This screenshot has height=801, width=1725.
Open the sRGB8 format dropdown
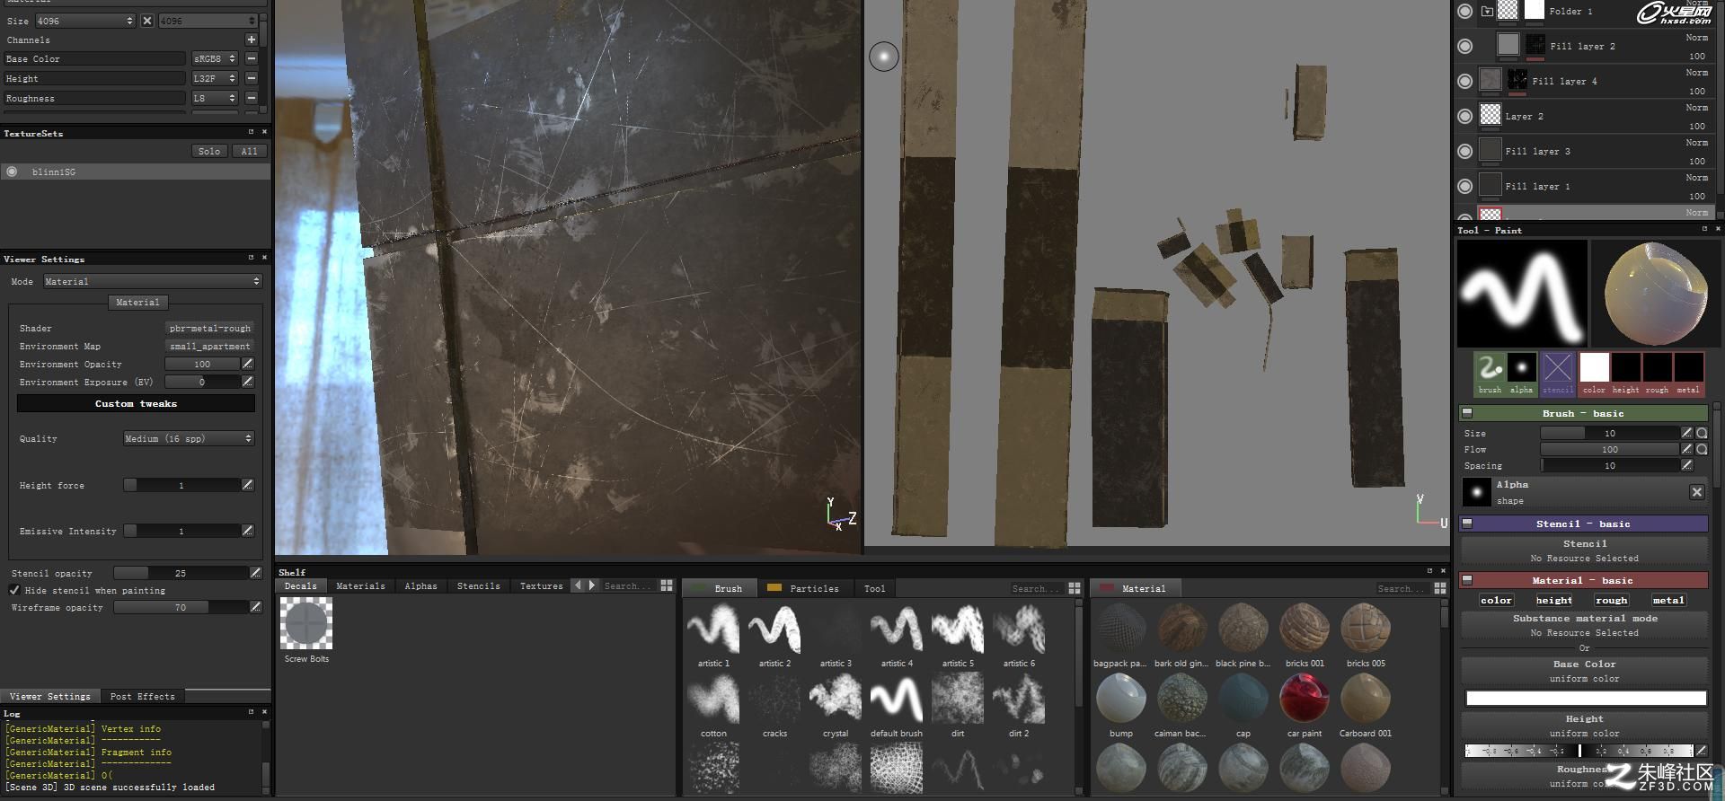point(215,58)
